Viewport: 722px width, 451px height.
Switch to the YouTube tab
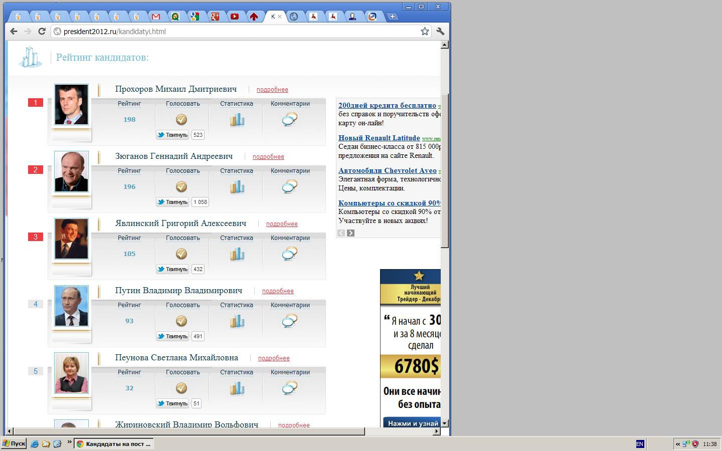click(x=234, y=17)
